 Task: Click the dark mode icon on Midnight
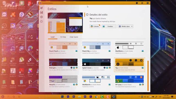(71, 68)
